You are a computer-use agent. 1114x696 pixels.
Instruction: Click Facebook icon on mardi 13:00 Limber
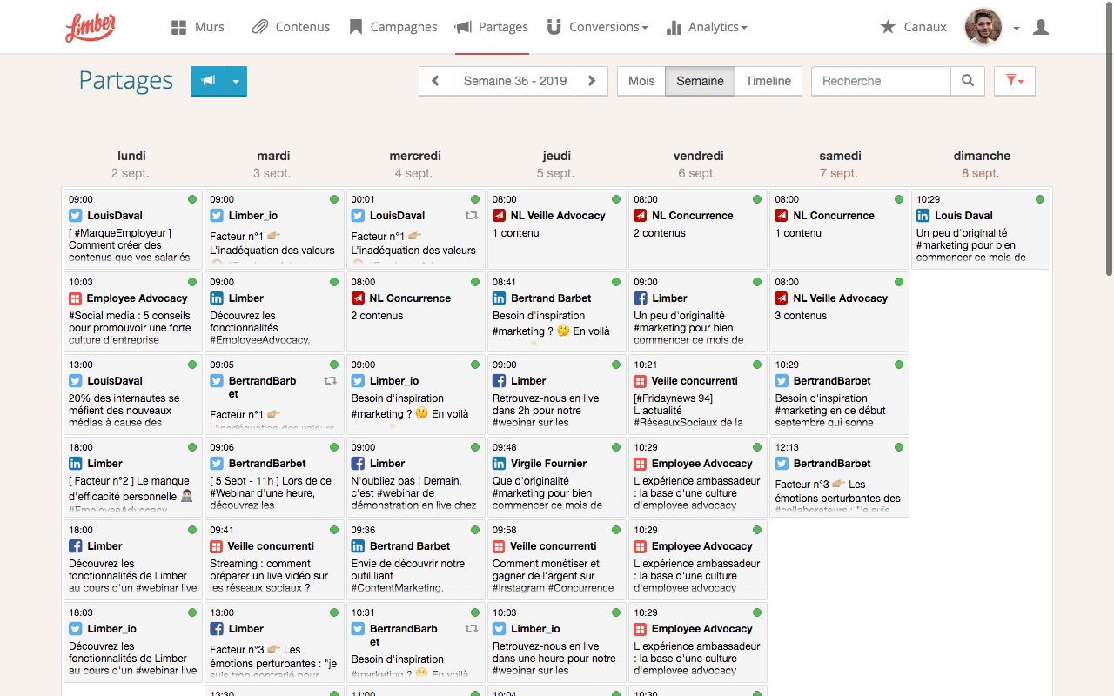[217, 629]
